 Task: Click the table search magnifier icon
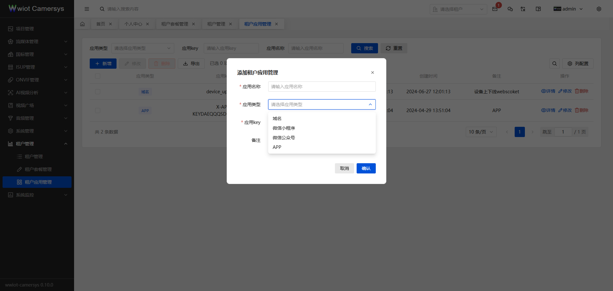pos(555,64)
